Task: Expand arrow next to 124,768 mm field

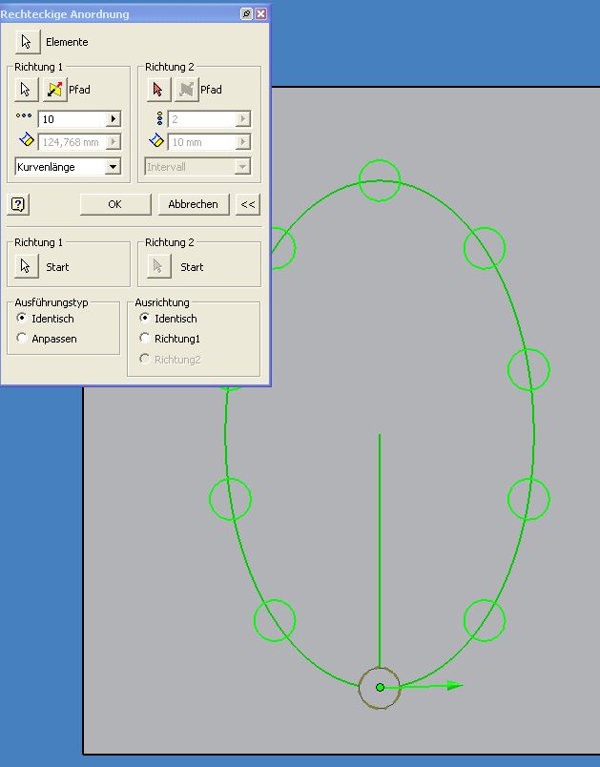Action: 113,142
